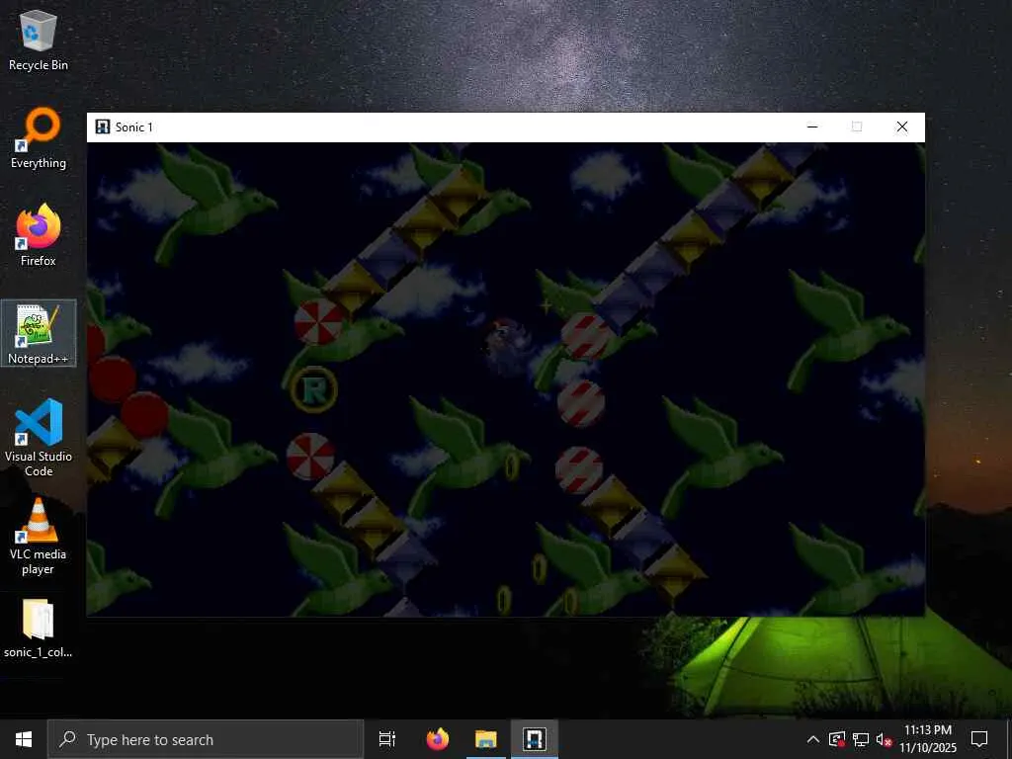Open the Recycle Bin desktop icon
Viewport: 1012px width, 759px height.
tap(39, 41)
